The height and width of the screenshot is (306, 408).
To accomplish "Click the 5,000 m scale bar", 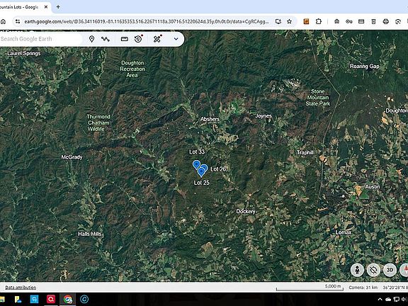I will (310, 288).
